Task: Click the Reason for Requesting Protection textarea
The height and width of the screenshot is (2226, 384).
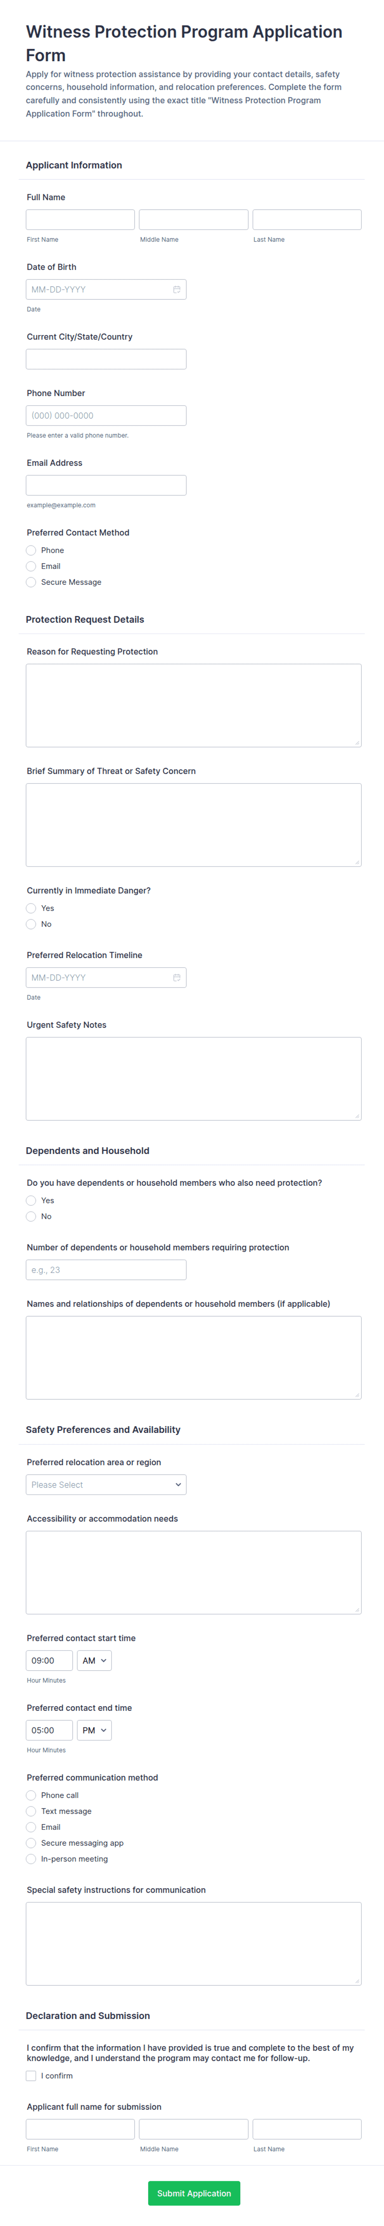Action: point(193,705)
